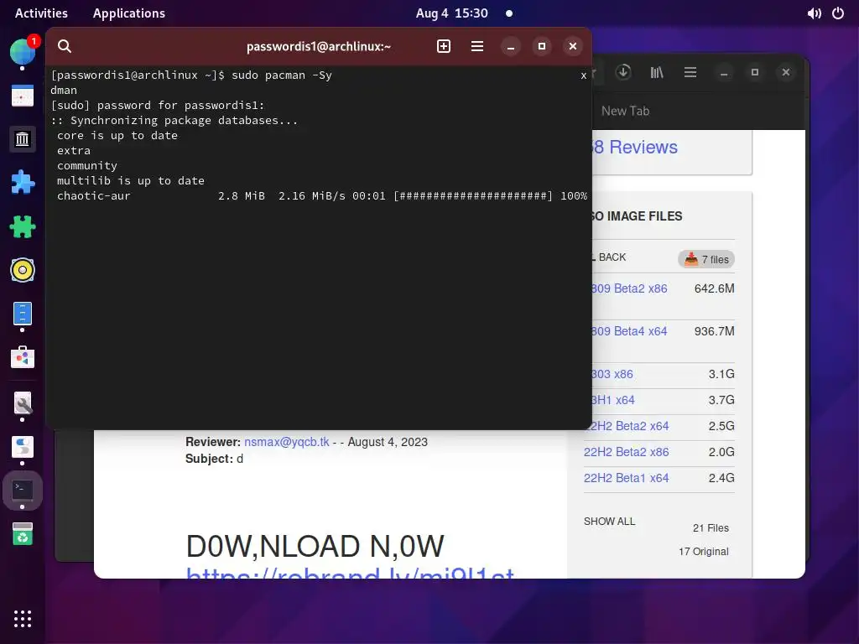Viewport: 859px width, 644px height.
Task: Open the clock date menu Aug 4 15:30
Action: point(451,13)
